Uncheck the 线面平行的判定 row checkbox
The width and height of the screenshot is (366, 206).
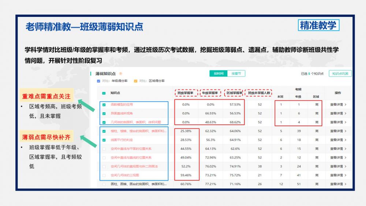(104, 140)
